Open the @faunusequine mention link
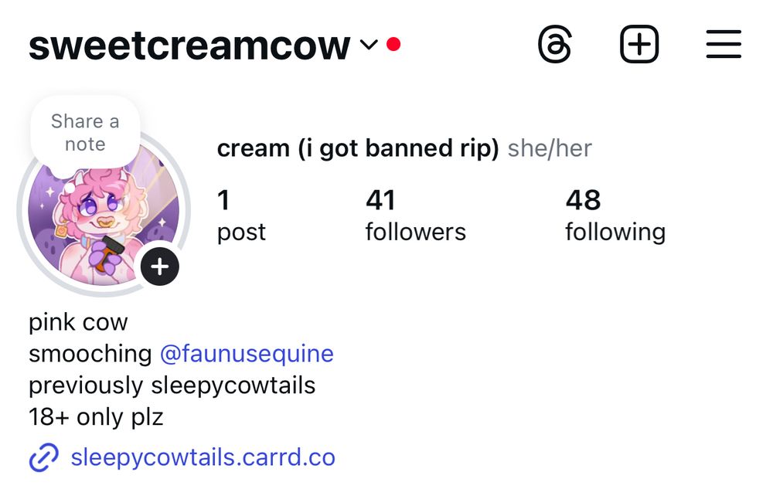 (247, 354)
